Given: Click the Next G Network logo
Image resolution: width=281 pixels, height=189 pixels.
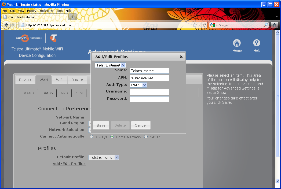Looking at the screenshot, I should (29, 38).
